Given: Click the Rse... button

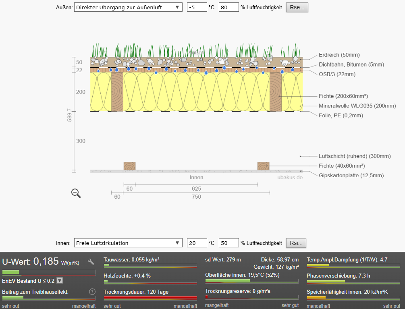Looking at the screenshot, I should (297, 7).
